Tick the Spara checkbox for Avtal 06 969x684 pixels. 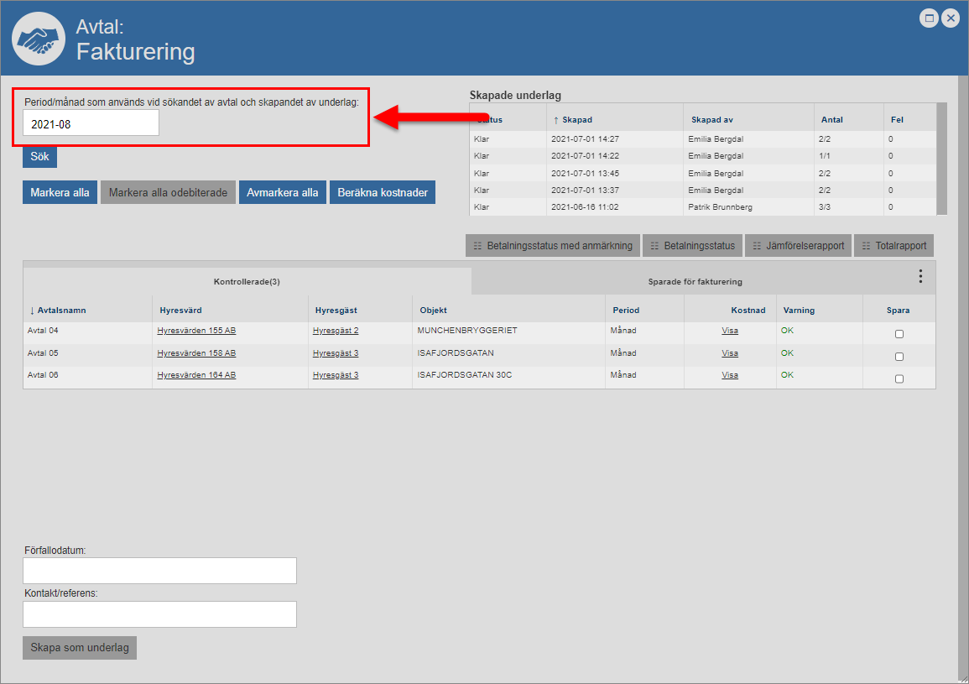point(899,379)
